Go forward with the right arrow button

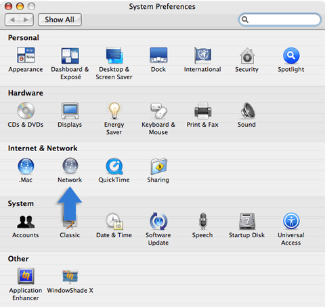pos(26,20)
